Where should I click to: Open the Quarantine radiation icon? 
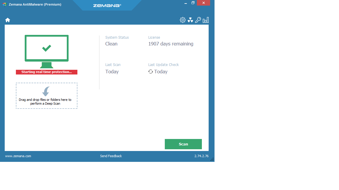click(190, 20)
